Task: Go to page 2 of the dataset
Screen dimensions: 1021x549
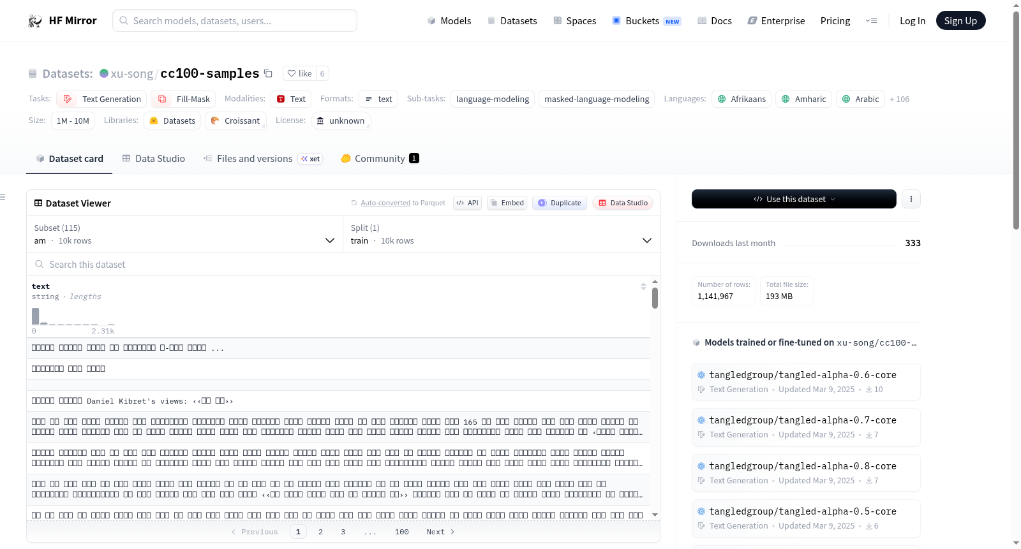Action: tap(320, 532)
